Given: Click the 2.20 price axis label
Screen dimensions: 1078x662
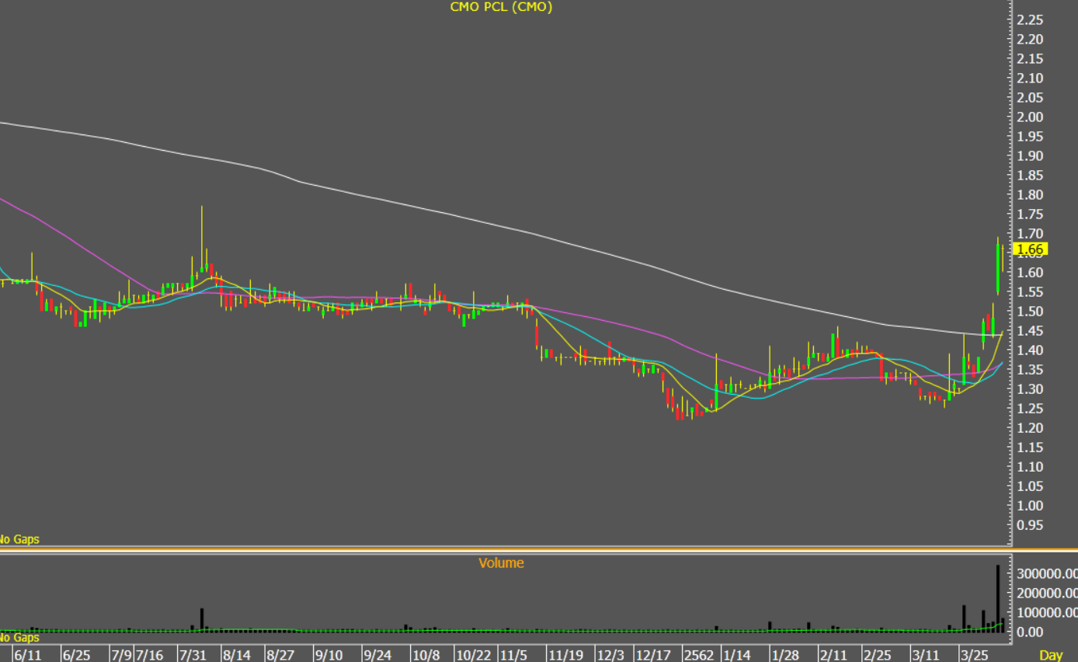Looking at the screenshot, I should [x=1029, y=39].
